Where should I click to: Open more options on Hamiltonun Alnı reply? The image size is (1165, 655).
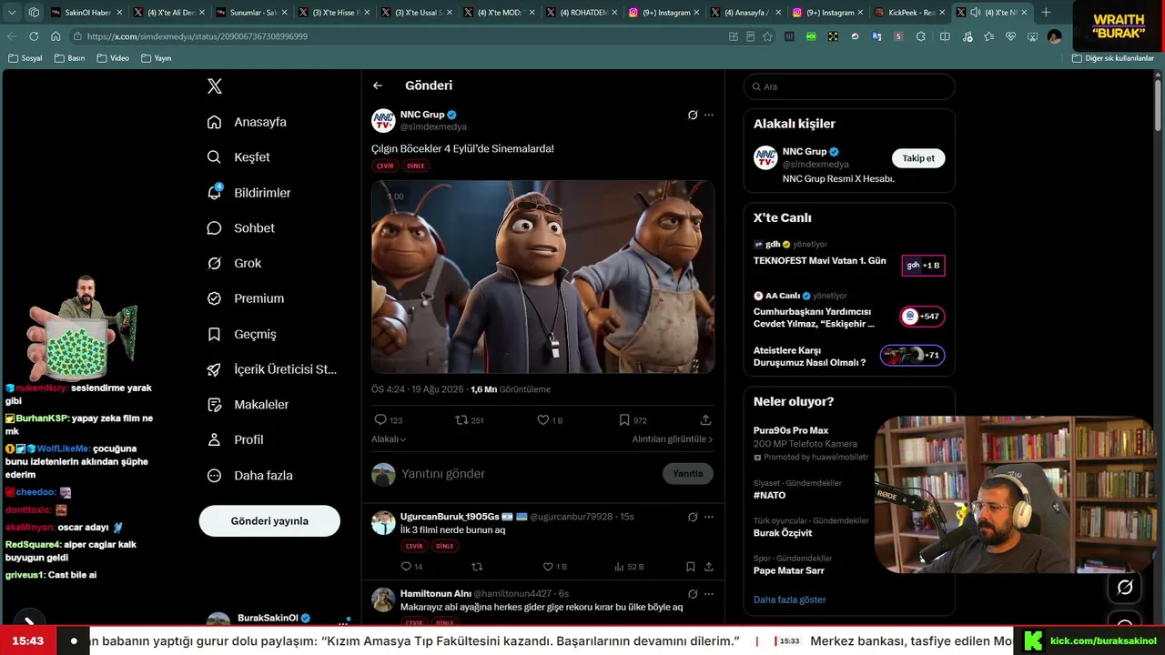point(709,594)
